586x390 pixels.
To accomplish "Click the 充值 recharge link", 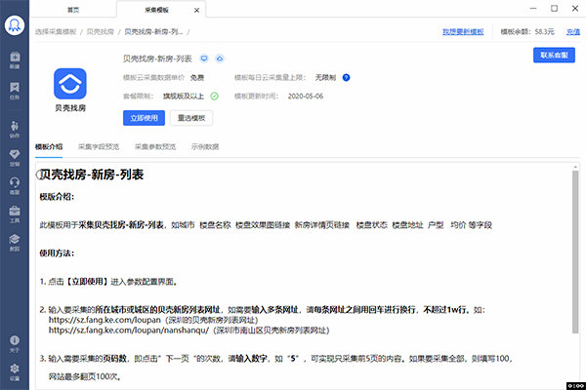I will coord(572,31).
